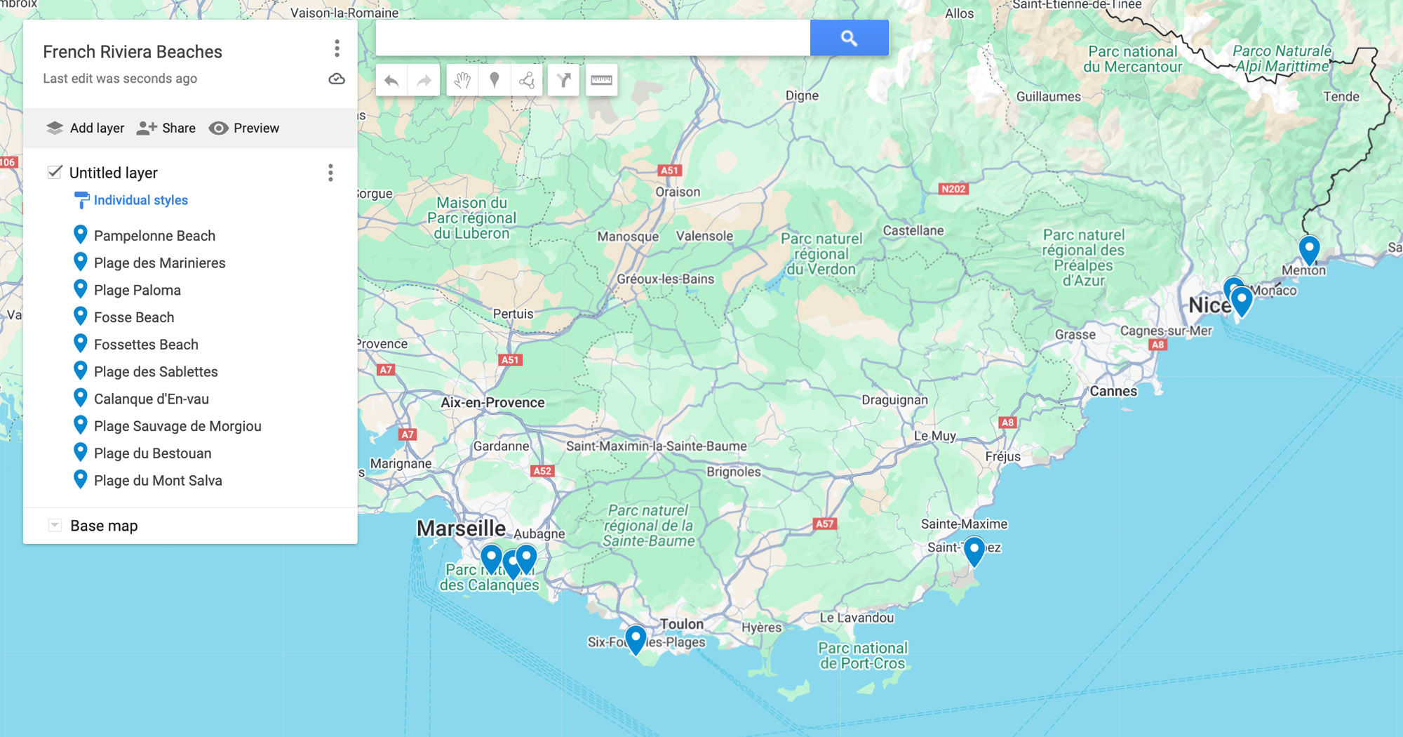Click the pin icon beside Plage des Marinieres
This screenshot has height=737, width=1403.
[81, 262]
